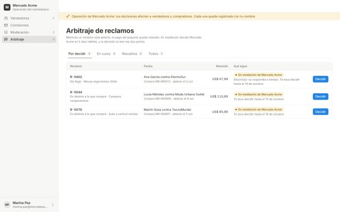This screenshot has height=212, width=340.
Task: Click the mediation status badge for R-5570
Action: (259, 110)
